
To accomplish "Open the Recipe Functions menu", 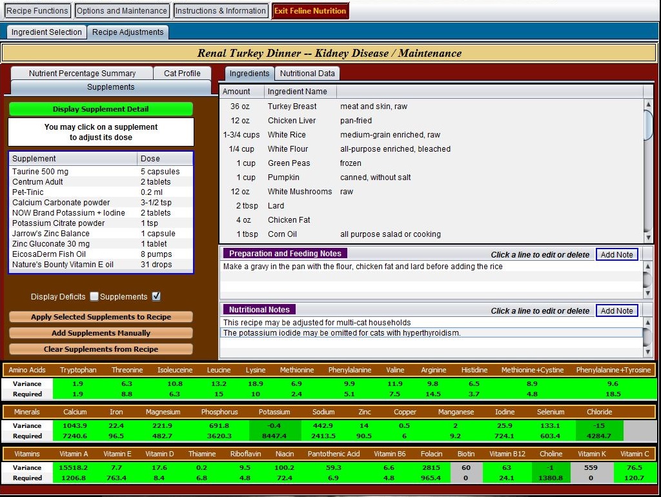I will pyautogui.click(x=37, y=10).
